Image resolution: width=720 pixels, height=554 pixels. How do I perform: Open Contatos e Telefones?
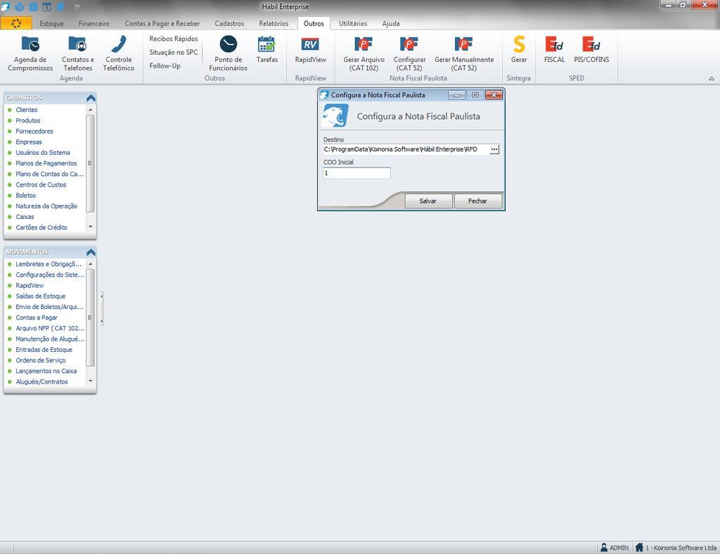click(77, 53)
